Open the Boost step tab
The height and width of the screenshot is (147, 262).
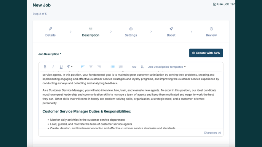171,32
